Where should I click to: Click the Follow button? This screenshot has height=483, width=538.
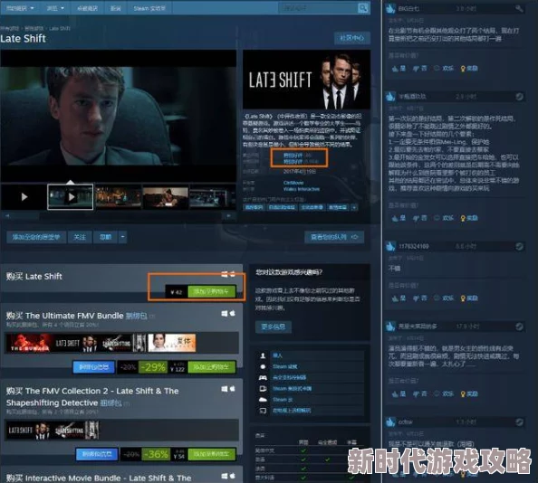click(x=80, y=237)
